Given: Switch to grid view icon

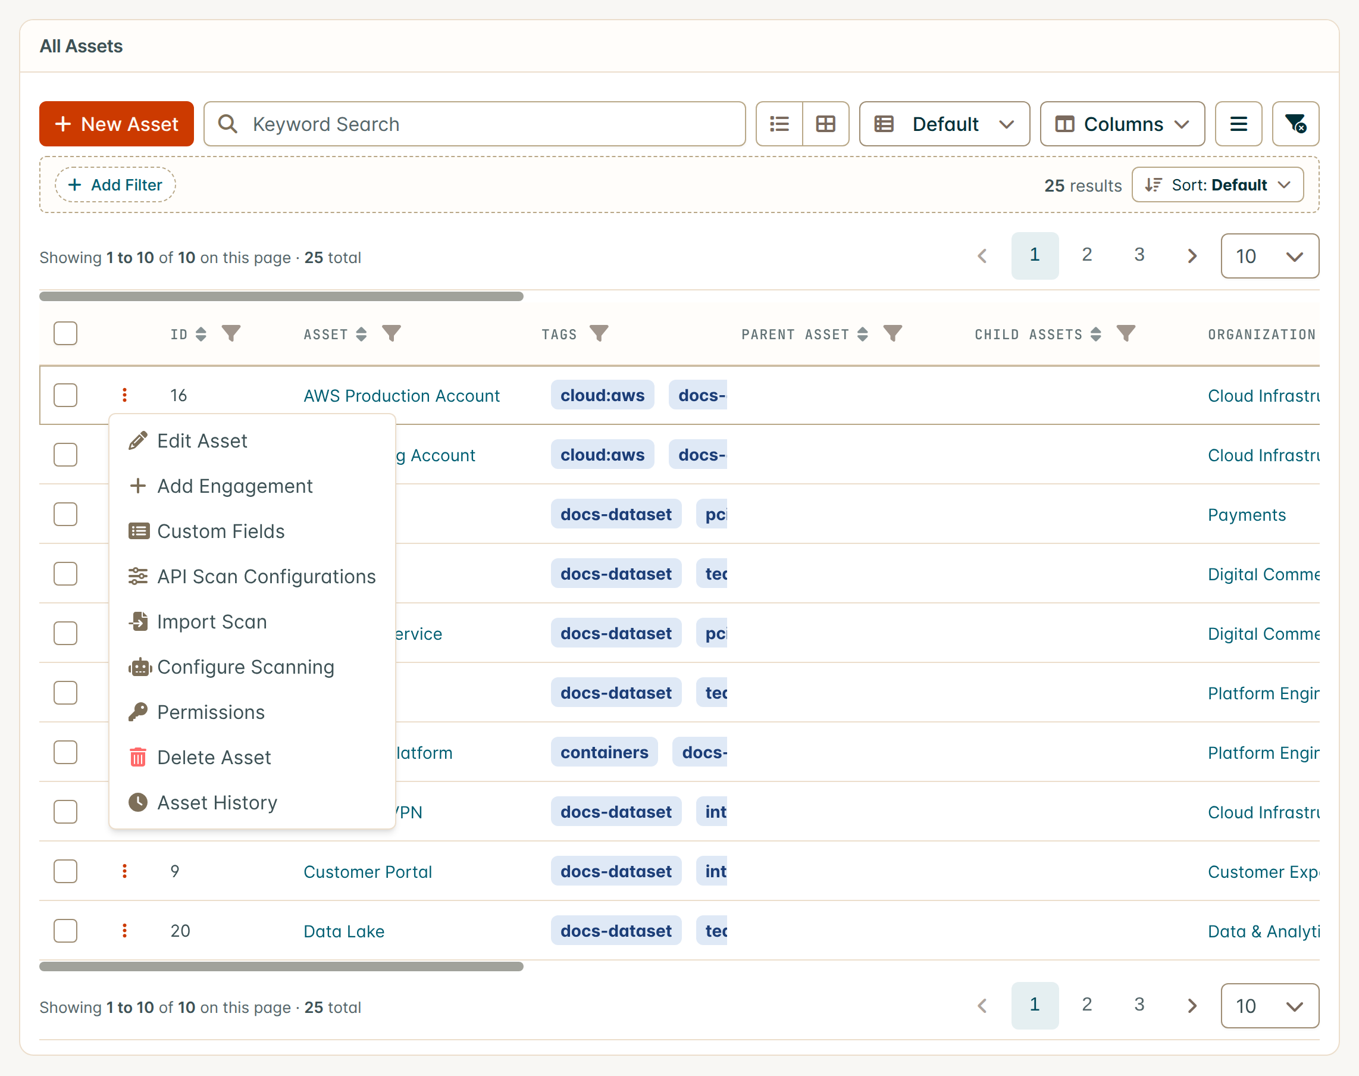Looking at the screenshot, I should coord(826,124).
